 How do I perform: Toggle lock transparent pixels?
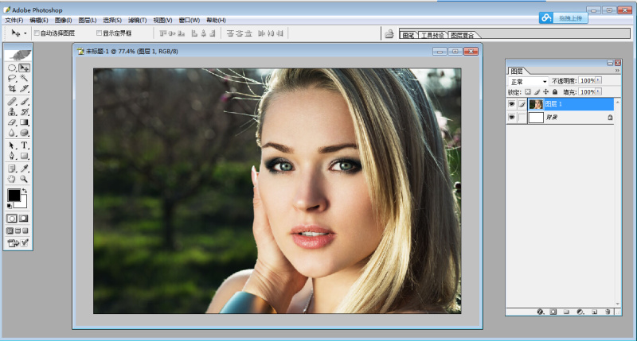527,92
